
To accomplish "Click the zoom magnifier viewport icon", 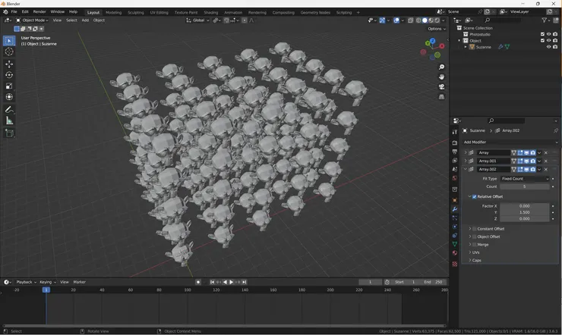I will coord(441,67).
